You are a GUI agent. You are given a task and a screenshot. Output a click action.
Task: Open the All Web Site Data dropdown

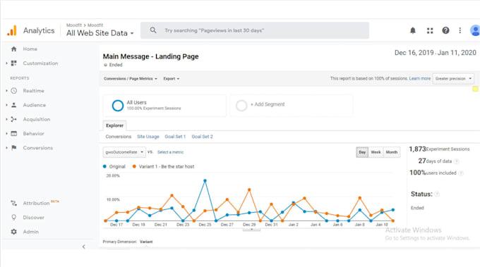pos(100,33)
